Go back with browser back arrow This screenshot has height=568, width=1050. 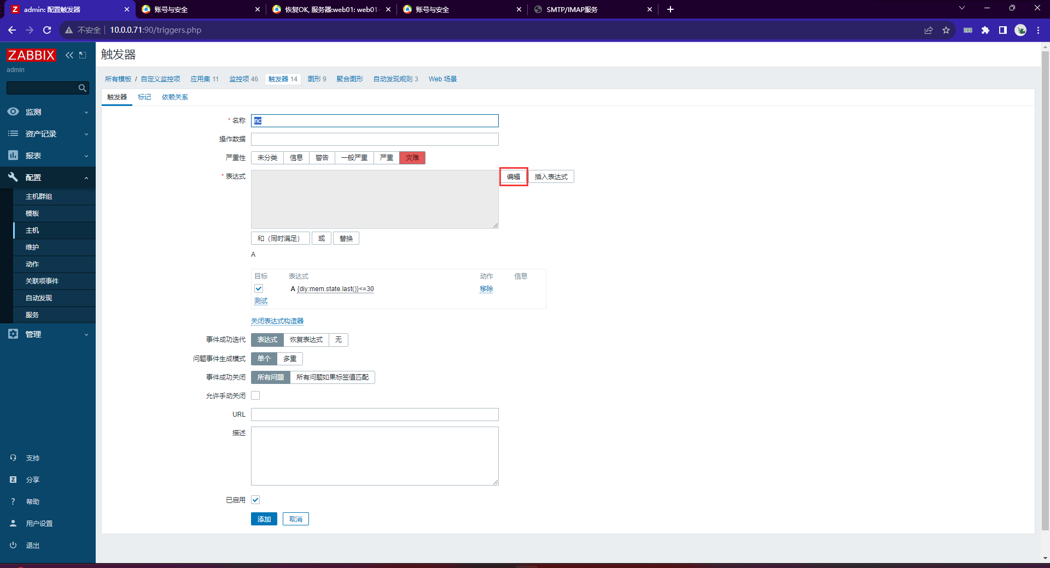coord(12,30)
